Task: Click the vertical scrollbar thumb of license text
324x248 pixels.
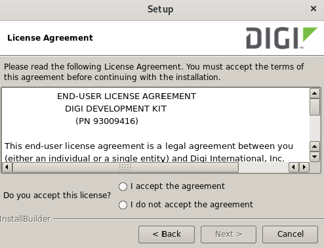Action: tap(315, 107)
